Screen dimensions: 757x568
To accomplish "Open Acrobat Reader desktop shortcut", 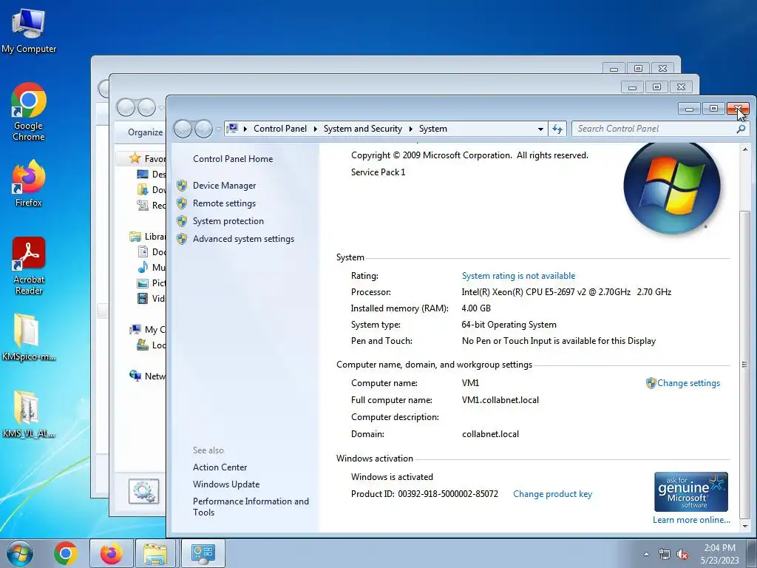I will [29, 266].
